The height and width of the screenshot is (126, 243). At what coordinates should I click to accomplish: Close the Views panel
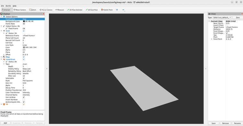pyautogui.click(x=242, y=14)
